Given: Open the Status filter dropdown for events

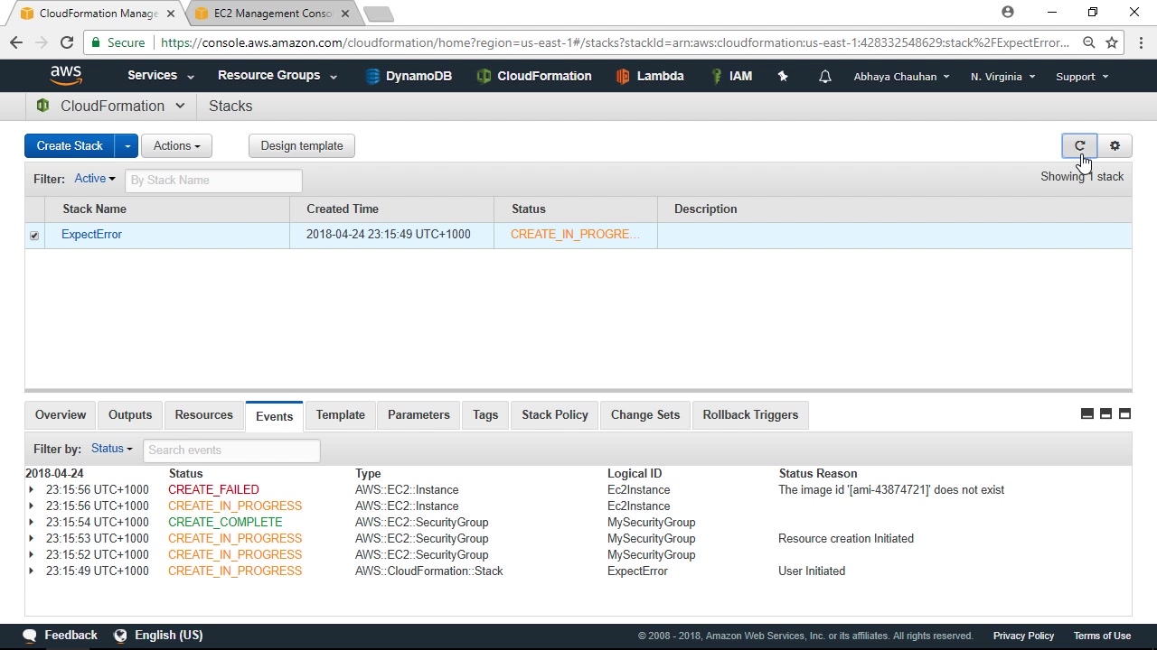Looking at the screenshot, I should (x=112, y=449).
